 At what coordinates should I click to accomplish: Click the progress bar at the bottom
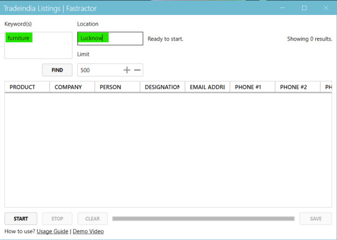203,219
